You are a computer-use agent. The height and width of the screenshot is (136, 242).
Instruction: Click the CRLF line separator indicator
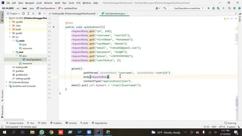pos(214,127)
